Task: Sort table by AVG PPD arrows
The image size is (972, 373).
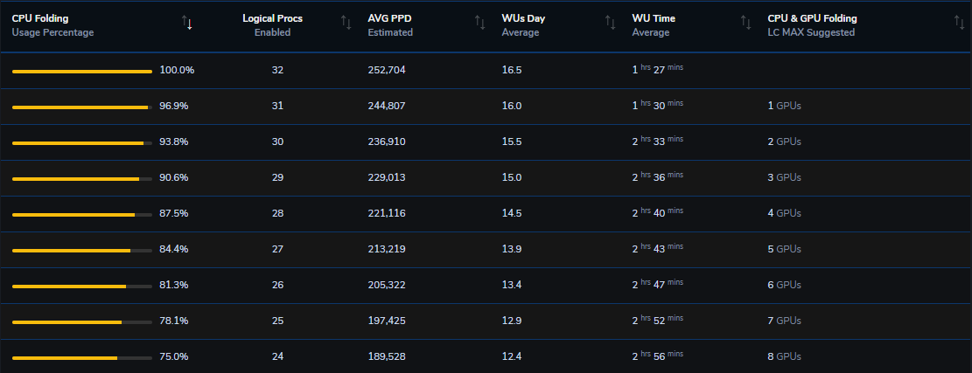Action: pos(479,23)
